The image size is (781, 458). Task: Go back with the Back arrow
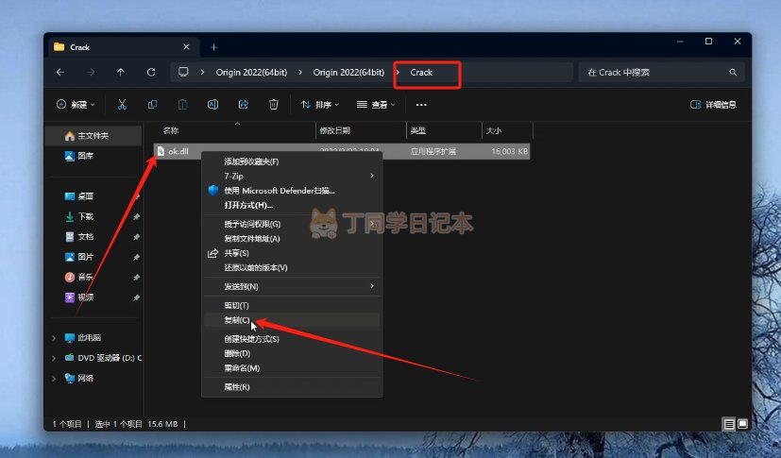click(60, 72)
